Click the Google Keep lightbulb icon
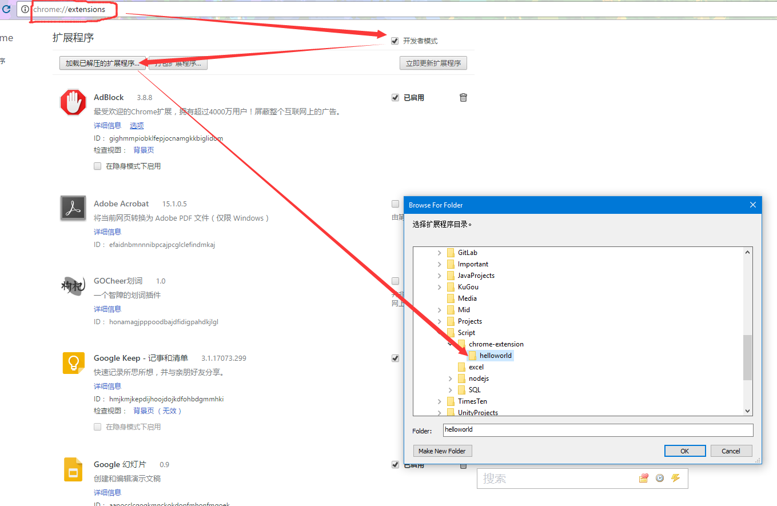 (73, 362)
